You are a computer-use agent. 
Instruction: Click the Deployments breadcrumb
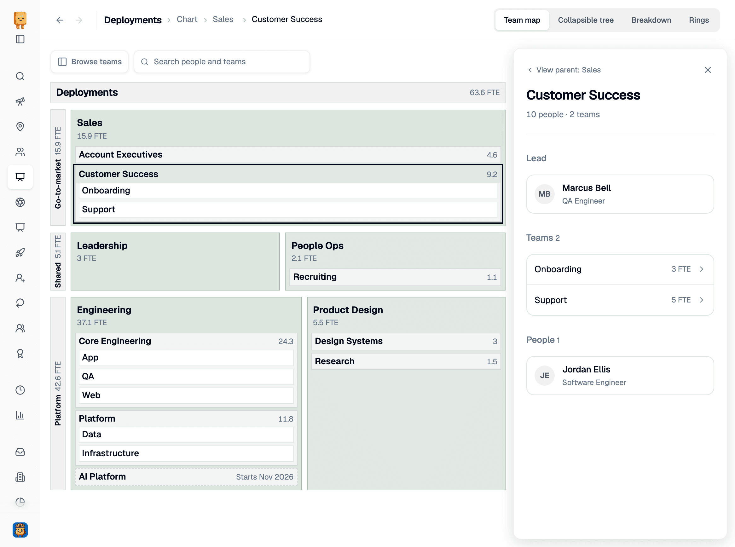[132, 20]
